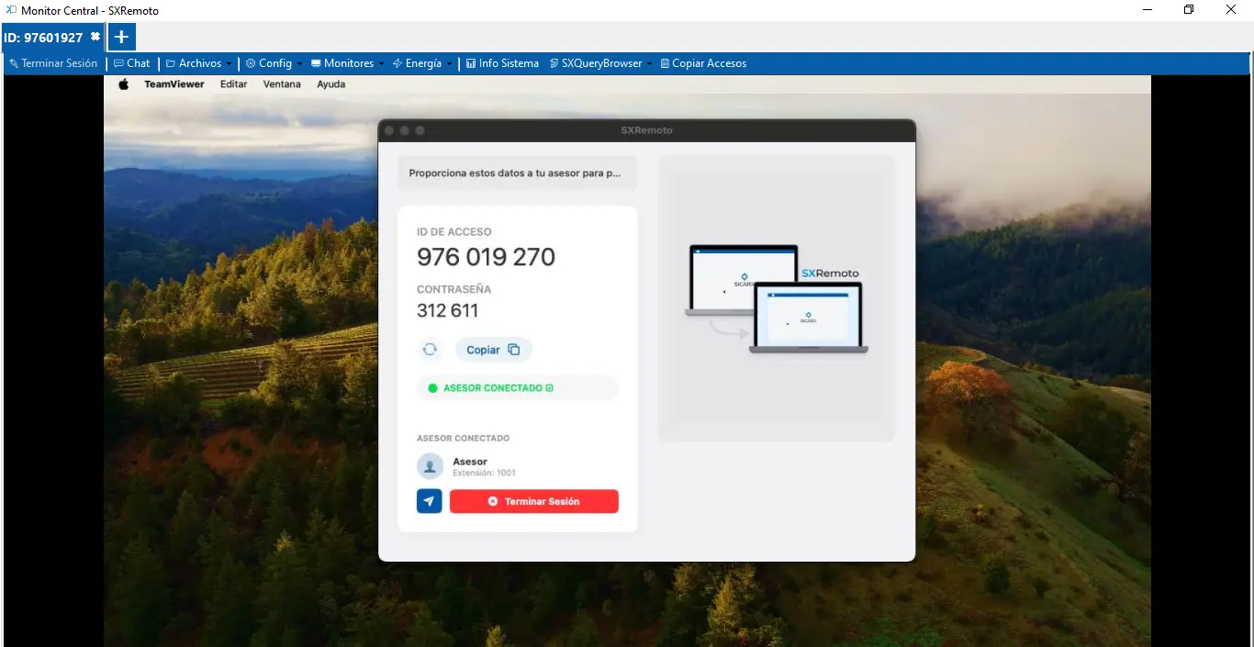Close the ID: 97601927 session tab
Image resolution: width=1254 pixels, height=647 pixels.
coord(95,37)
